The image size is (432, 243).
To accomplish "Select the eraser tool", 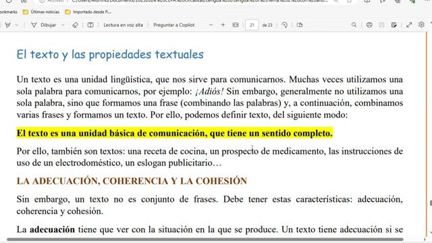I will click(75, 25).
